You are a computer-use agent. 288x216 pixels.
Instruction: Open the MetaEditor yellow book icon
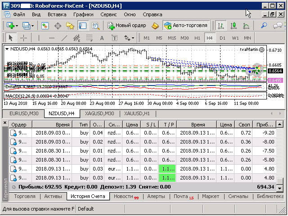click(x=155, y=26)
